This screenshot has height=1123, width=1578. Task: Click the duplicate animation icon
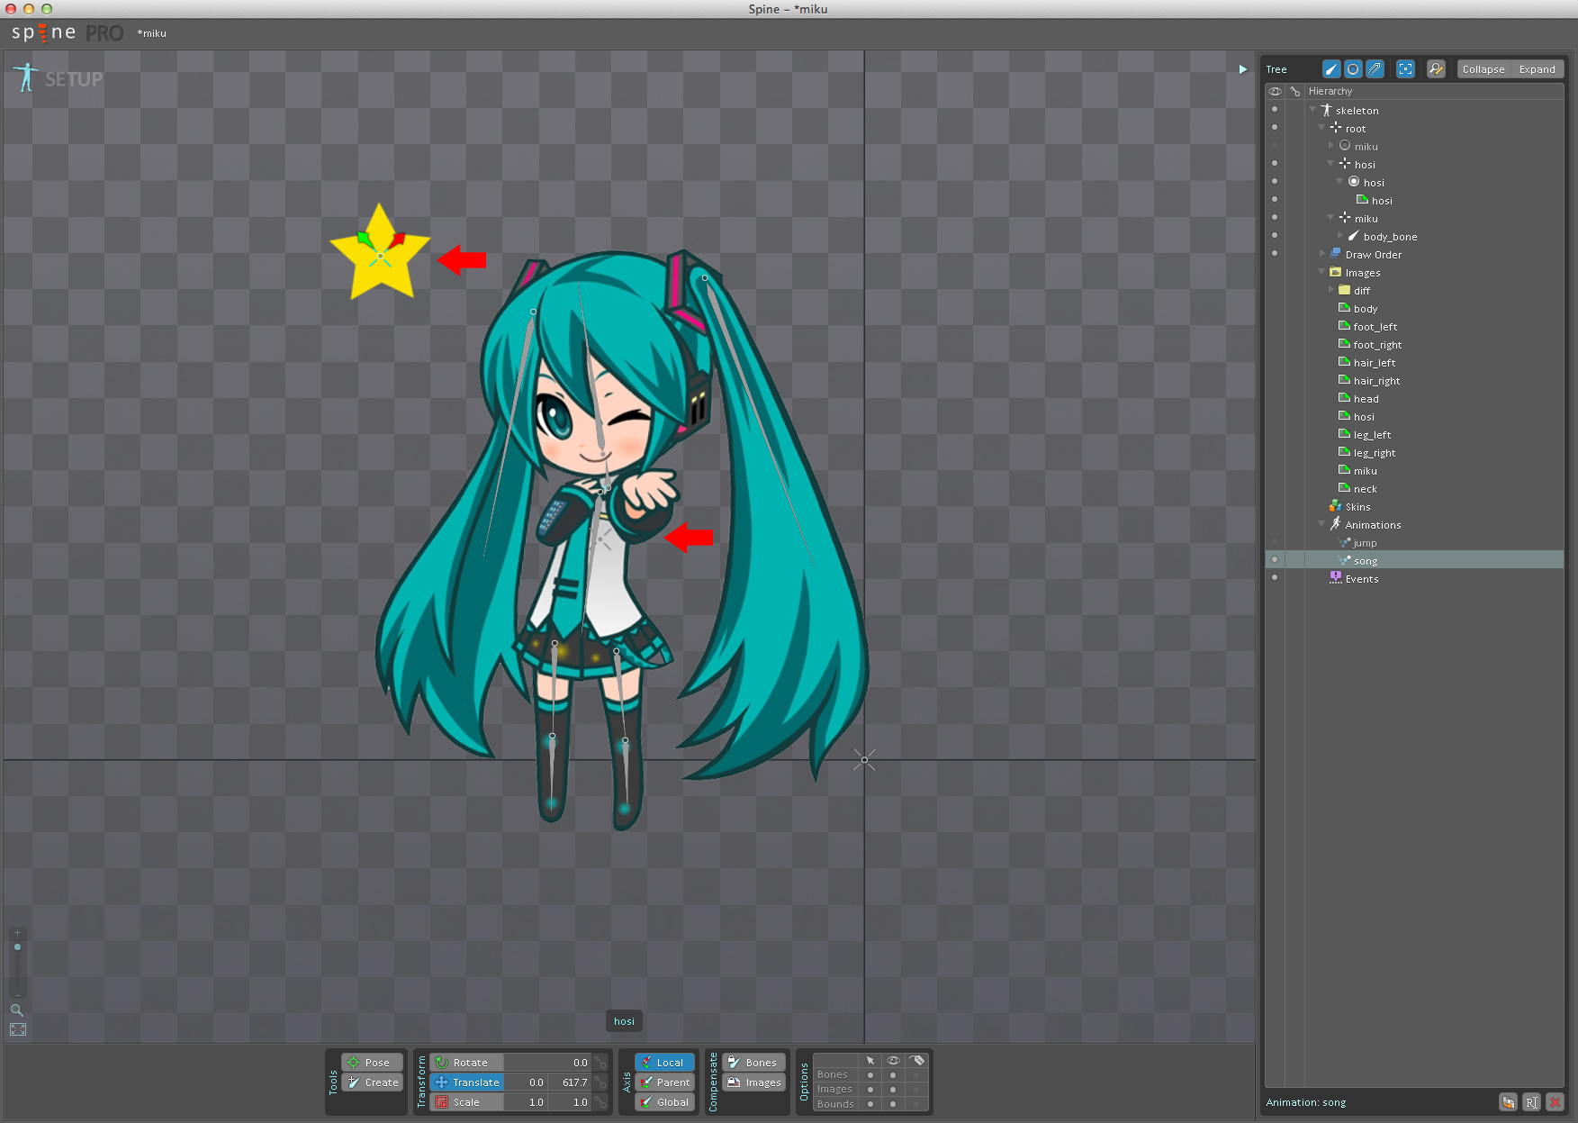1508,1102
